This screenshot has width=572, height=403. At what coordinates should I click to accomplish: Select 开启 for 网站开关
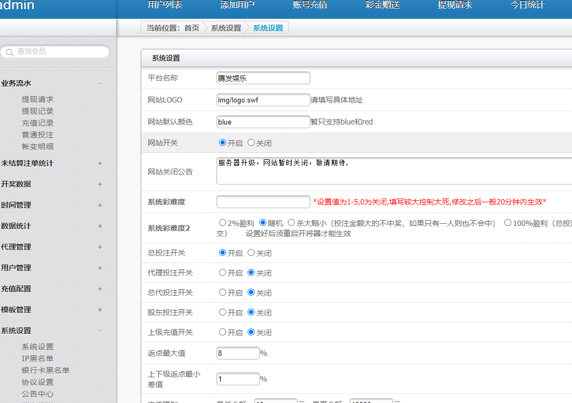(222, 143)
